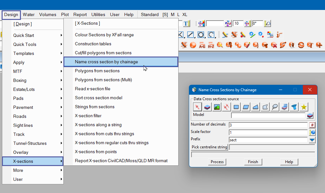Screen dimensions: 325x193
Task: Click the A-G toolbar icon
Action: tap(202, 45)
